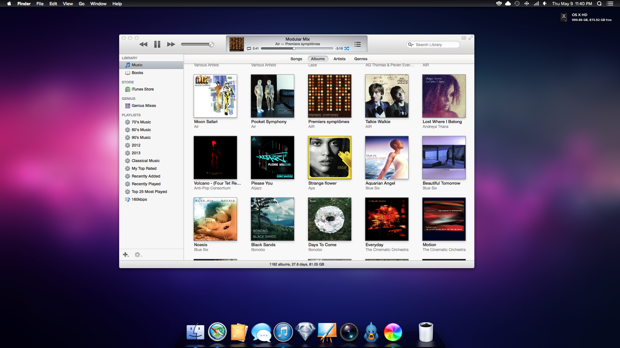620x348 pixels.
Task: Open the Finder File menu
Action: point(40,4)
